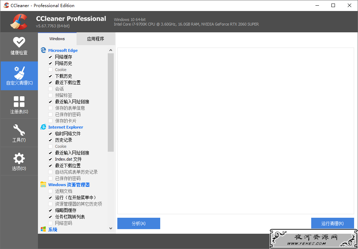Maximize the CCleaner window
This screenshot has height=249, width=358.
[333, 5]
